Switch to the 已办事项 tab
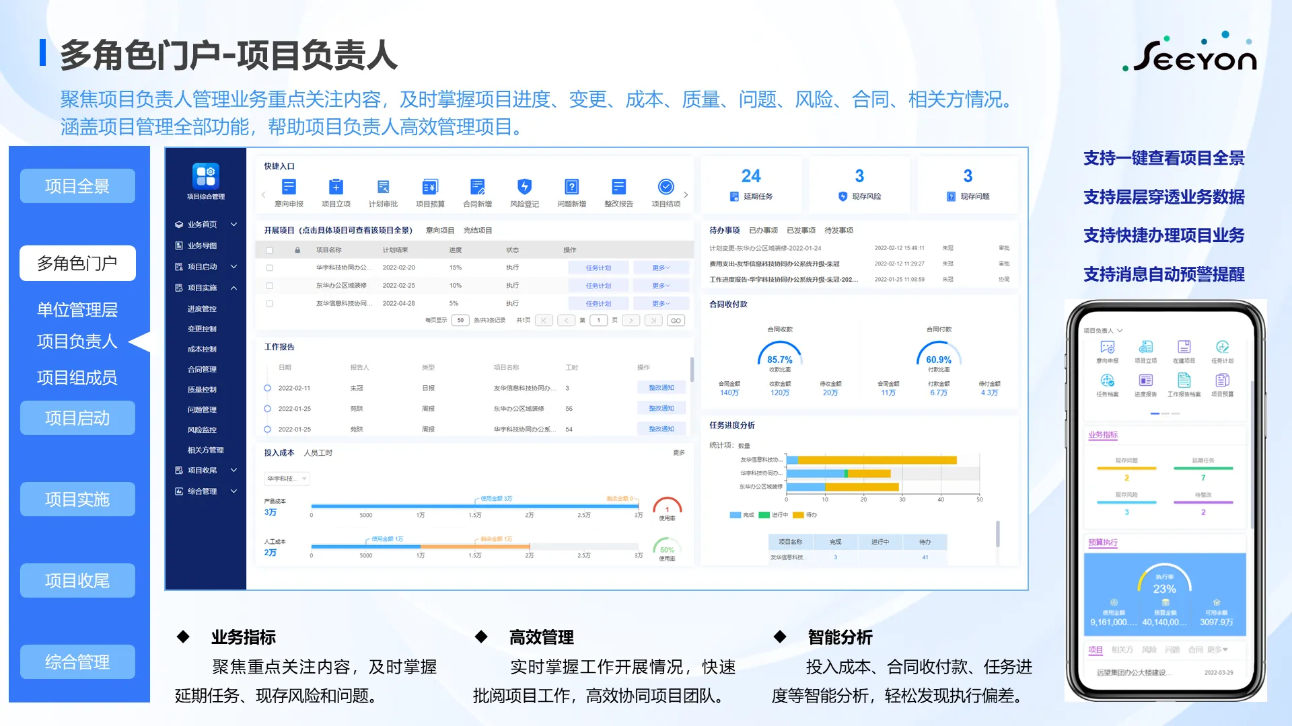Viewport: 1292px width, 726px height. (763, 231)
